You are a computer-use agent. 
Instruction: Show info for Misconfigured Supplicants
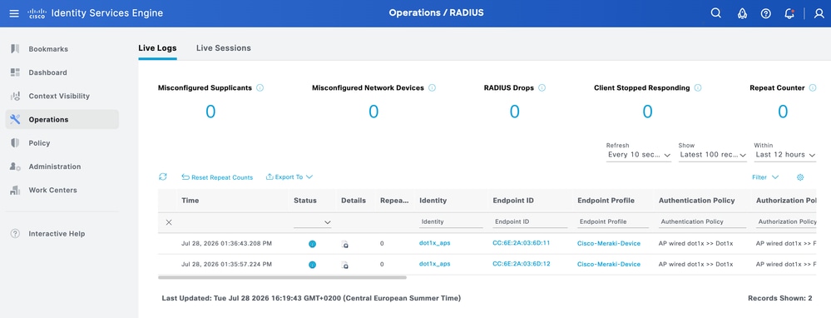260,88
